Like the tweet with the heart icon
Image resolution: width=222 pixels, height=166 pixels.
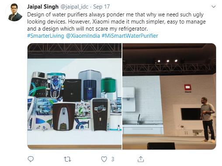[x=104, y=159]
